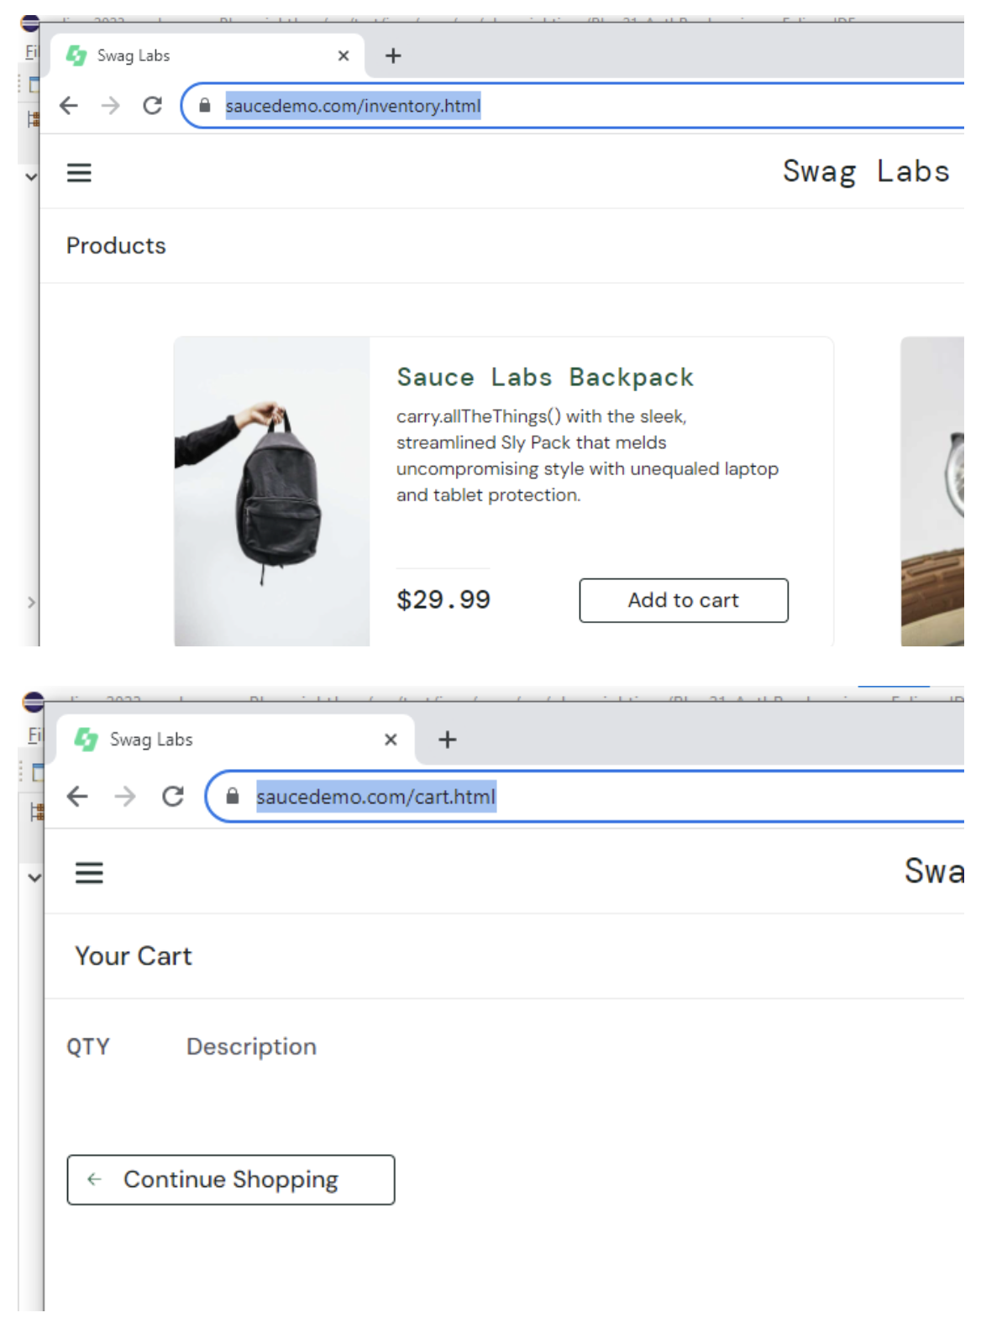The image size is (981, 1323).
Task: Select Swag Labs tab in inventory window
Action: coord(207,56)
